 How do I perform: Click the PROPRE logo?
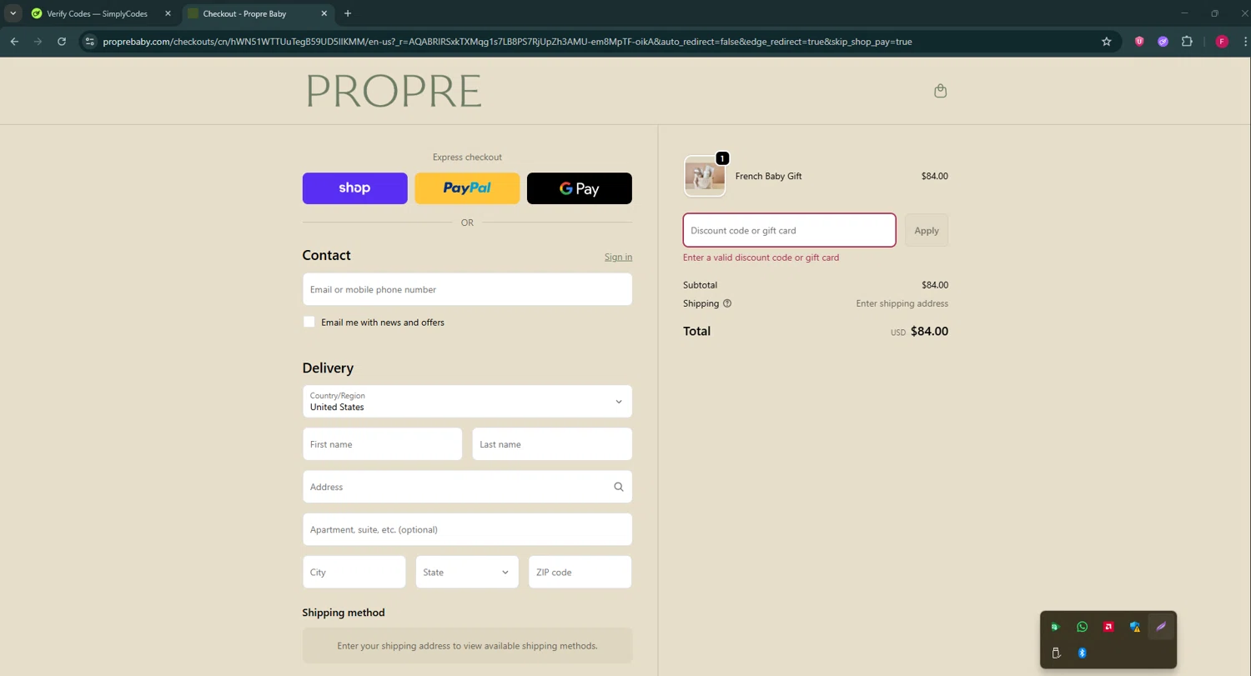point(394,91)
